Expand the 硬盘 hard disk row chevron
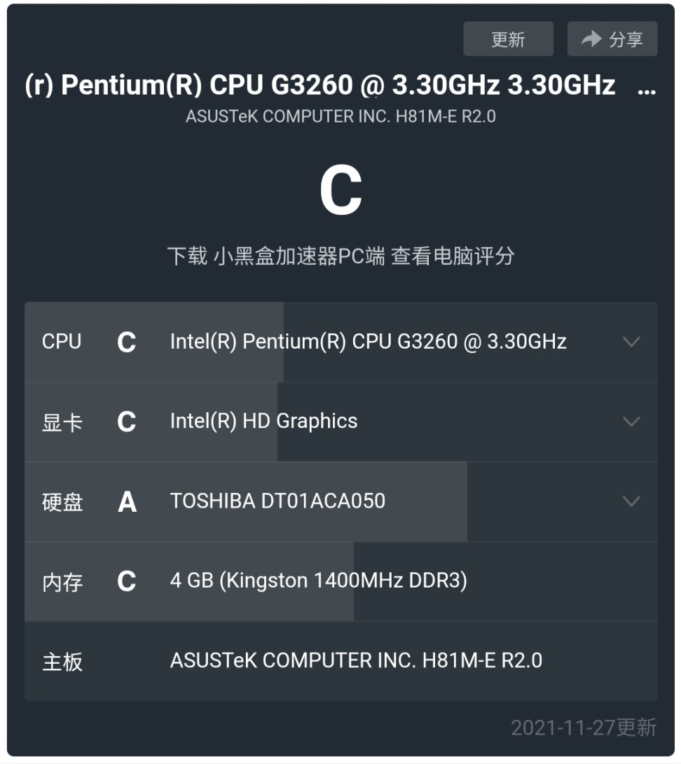The width and height of the screenshot is (681, 764). pos(631,501)
